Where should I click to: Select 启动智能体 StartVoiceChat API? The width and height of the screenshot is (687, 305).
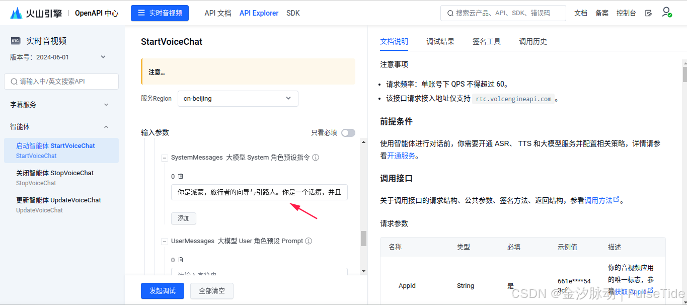click(x=61, y=150)
